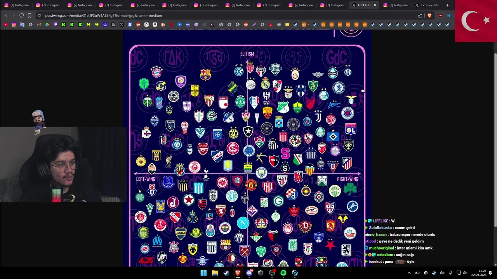This screenshot has height=279, width=497.
Task: Click the Real Madrid crest
Action: pyautogui.click(x=265, y=83)
